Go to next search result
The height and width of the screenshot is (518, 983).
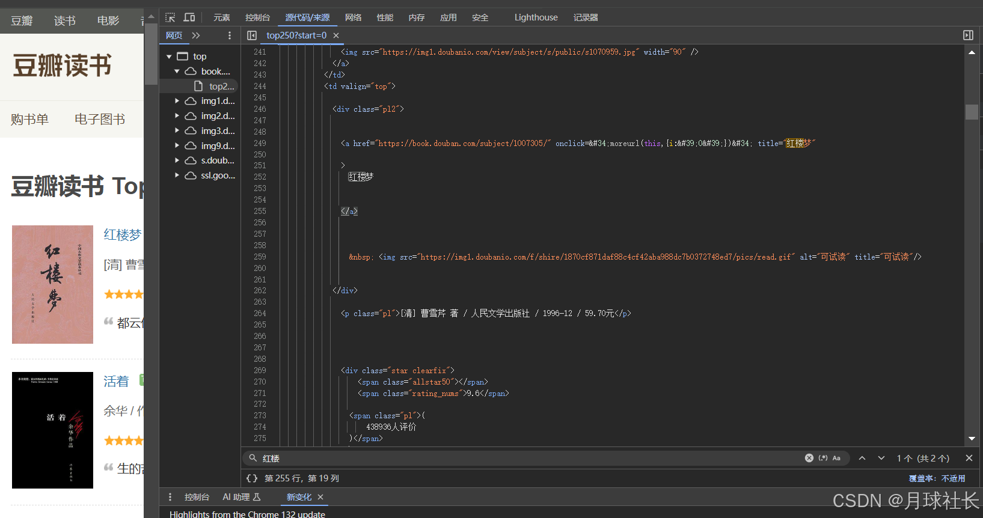[x=881, y=458]
